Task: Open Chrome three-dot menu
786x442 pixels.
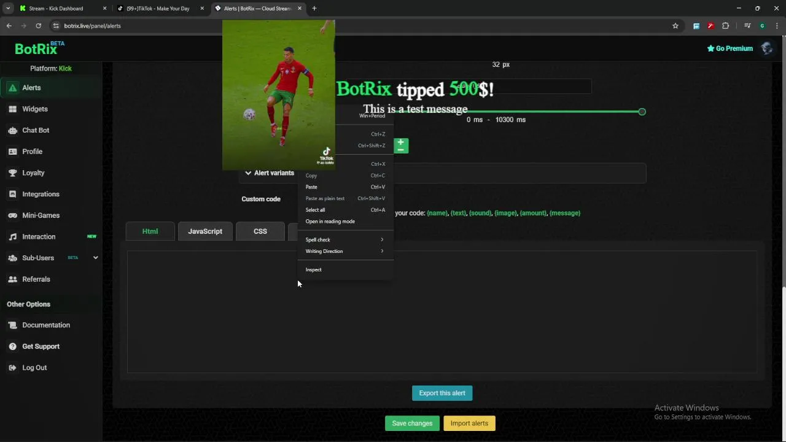Action: point(777,26)
